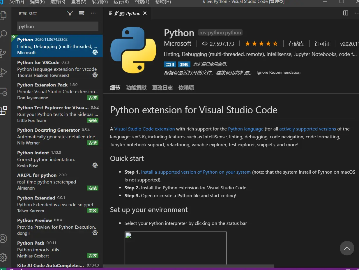The width and height of the screenshot is (359, 270).
Task: Click the 禁用 button
Action: click(x=170, y=65)
